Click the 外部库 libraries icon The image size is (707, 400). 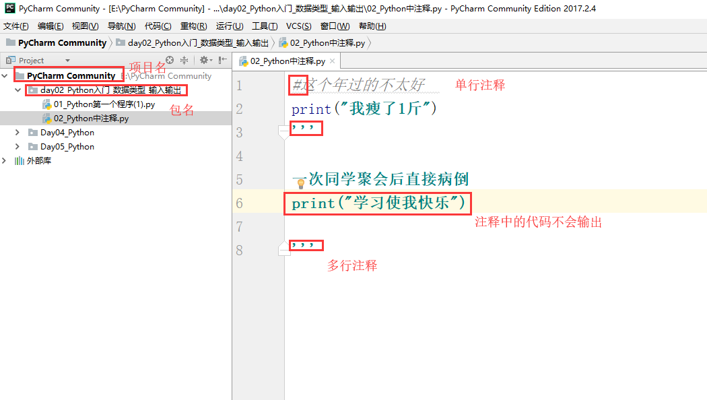click(20, 161)
